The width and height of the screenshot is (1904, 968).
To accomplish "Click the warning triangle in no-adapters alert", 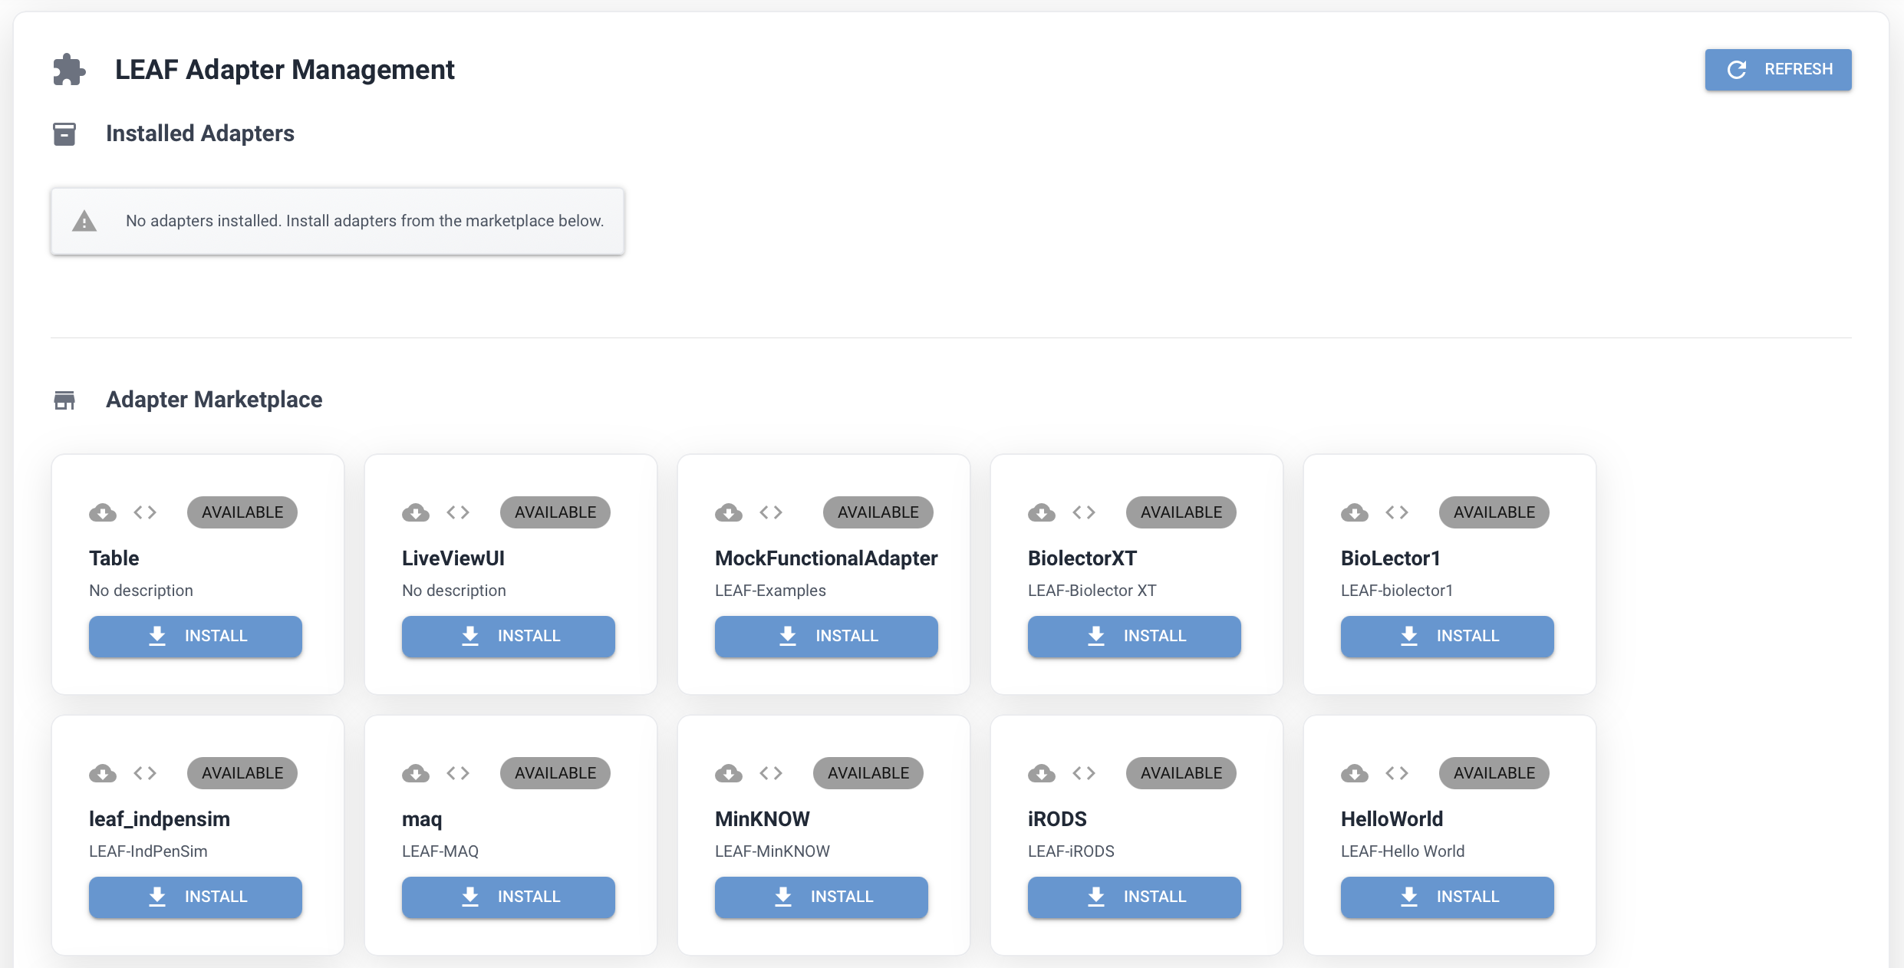I will 84,222.
